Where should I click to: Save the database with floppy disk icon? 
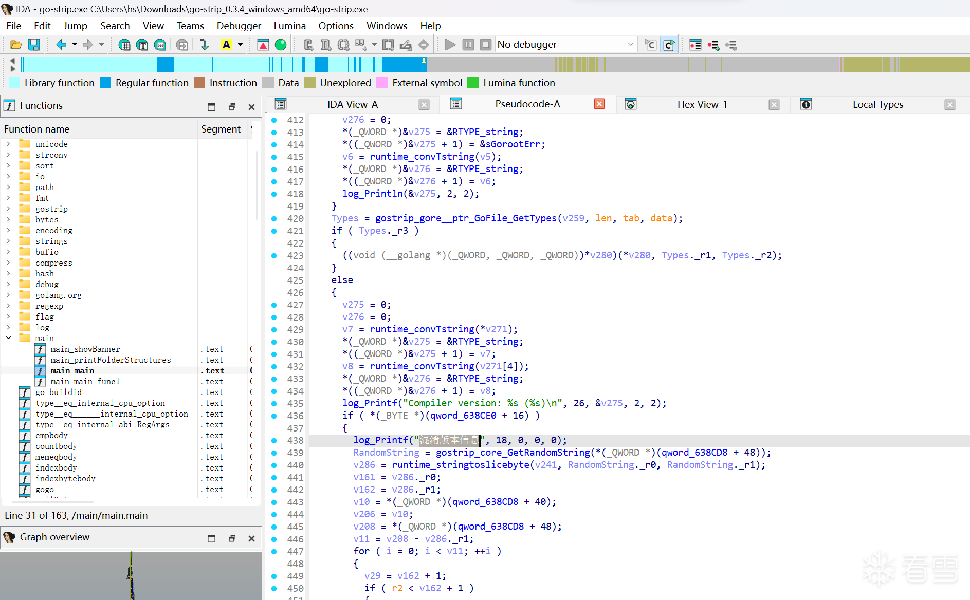tap(34, 45)
